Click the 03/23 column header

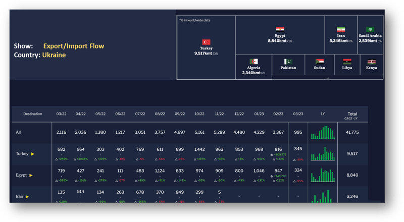point(298,114)
